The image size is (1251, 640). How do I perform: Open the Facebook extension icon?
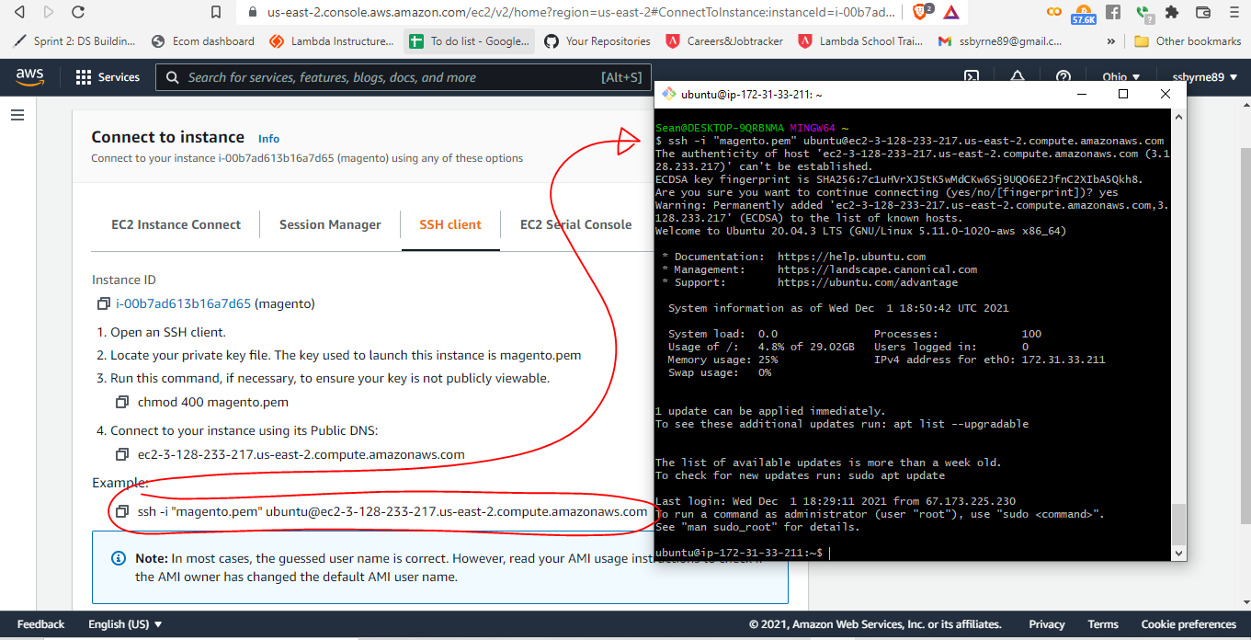[1113, 12]
